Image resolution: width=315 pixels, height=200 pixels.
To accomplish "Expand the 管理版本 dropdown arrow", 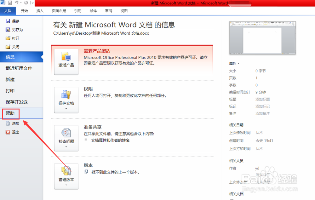I will 66,185.
